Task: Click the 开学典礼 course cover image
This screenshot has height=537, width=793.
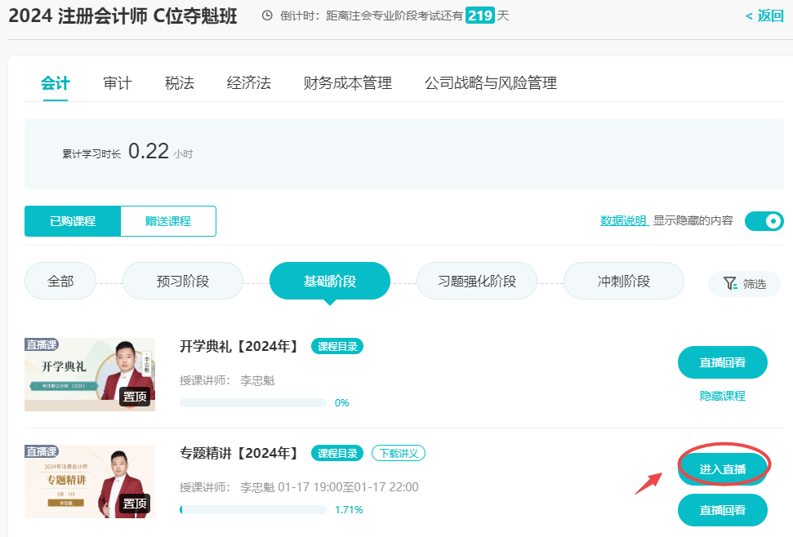Action: [89, 375]
